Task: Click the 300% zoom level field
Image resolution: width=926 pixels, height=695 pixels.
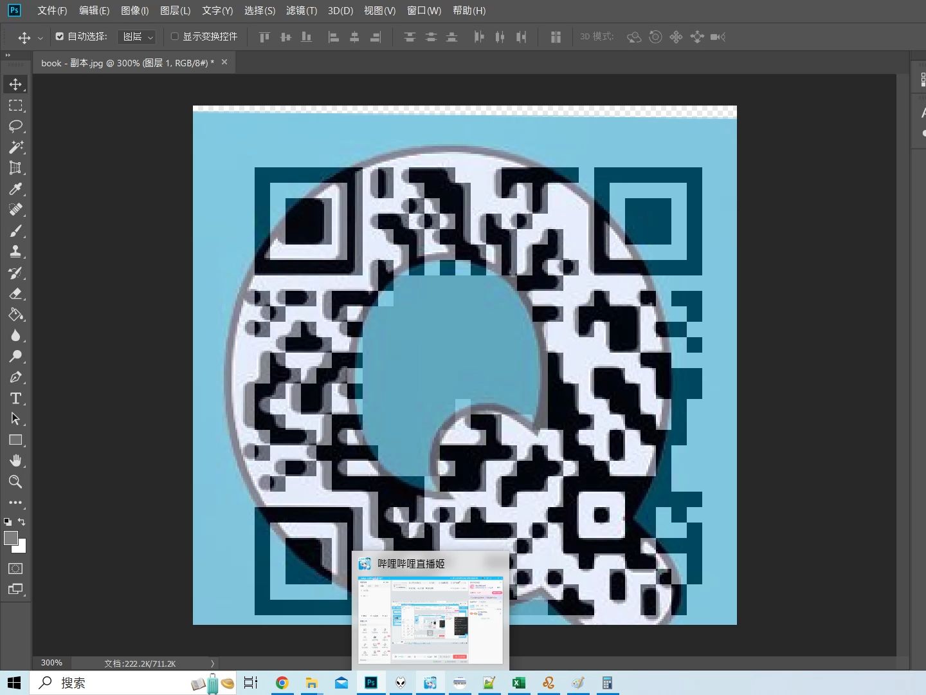Action: click(x=51, y=663)
